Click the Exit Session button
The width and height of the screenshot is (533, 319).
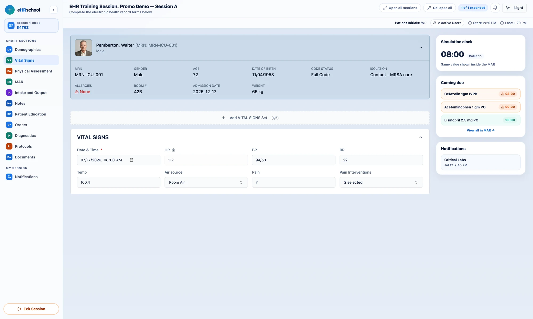point(31,309)
